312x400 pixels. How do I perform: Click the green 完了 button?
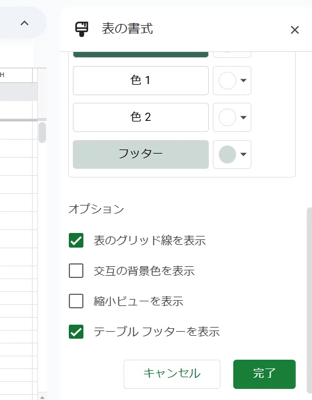point(264,374)
